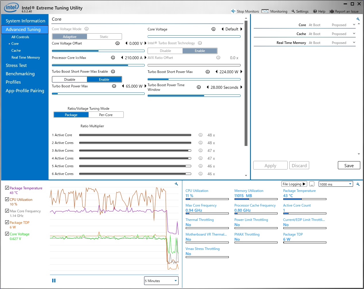
Task: Open the Monitoring panel icon
Action: (x=265, y=11)
